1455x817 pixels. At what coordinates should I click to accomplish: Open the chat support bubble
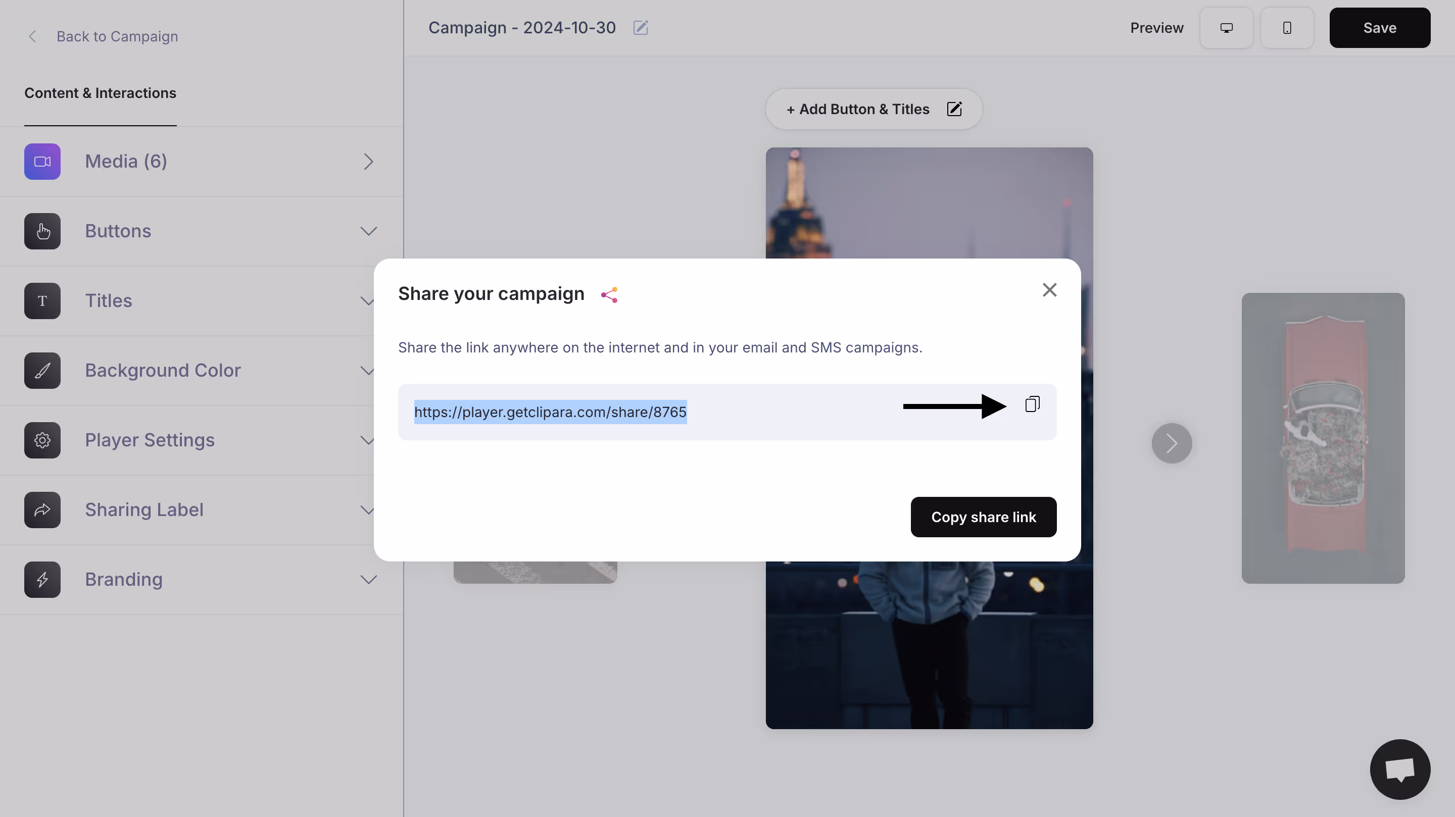click(x=1399, y=770)
